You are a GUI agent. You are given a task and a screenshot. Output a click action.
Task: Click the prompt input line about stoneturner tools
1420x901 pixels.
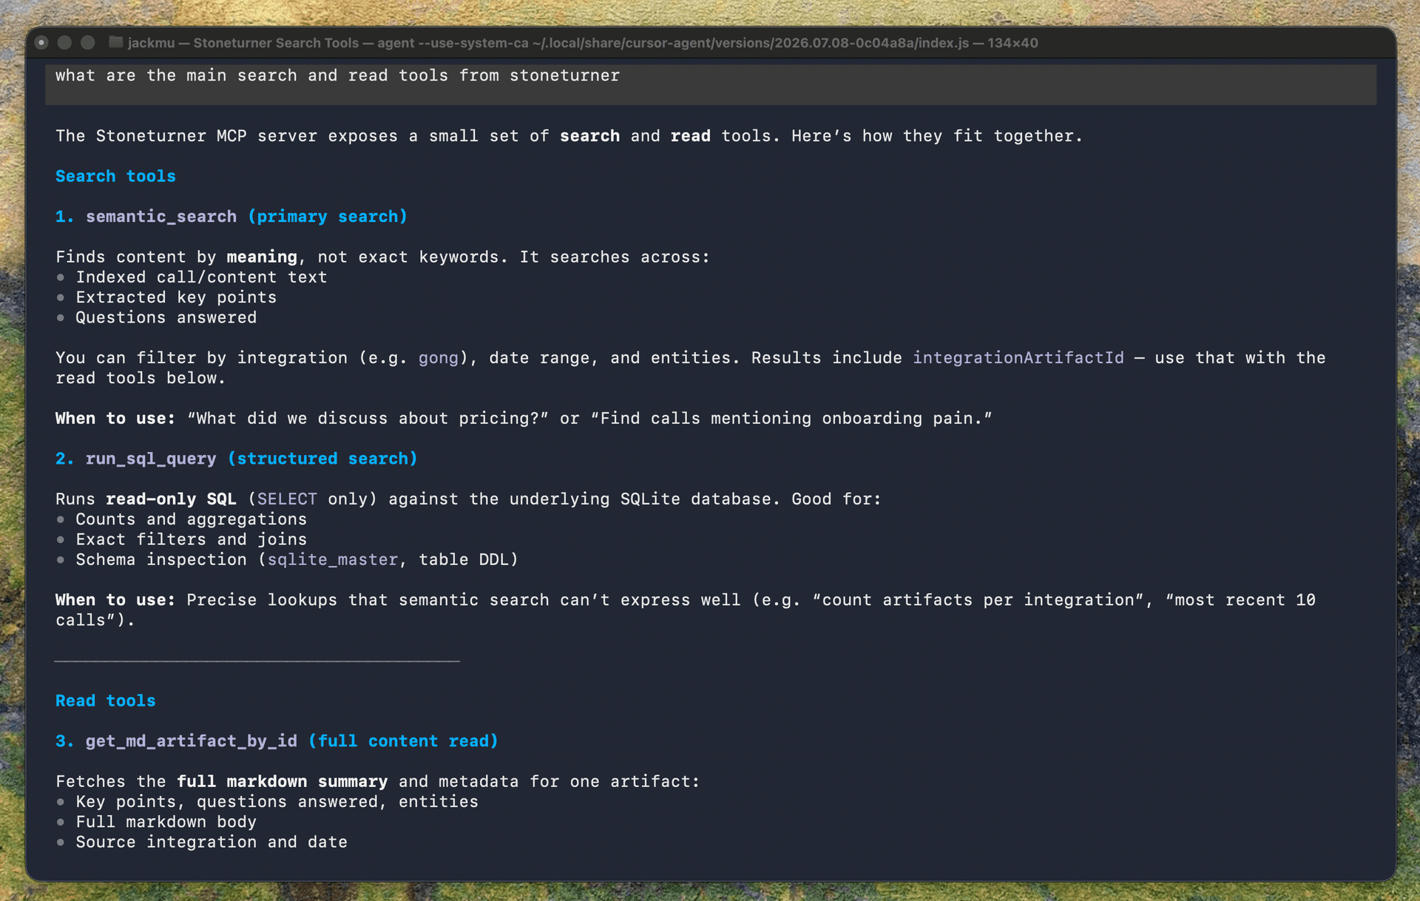click(x=710, y=84)
